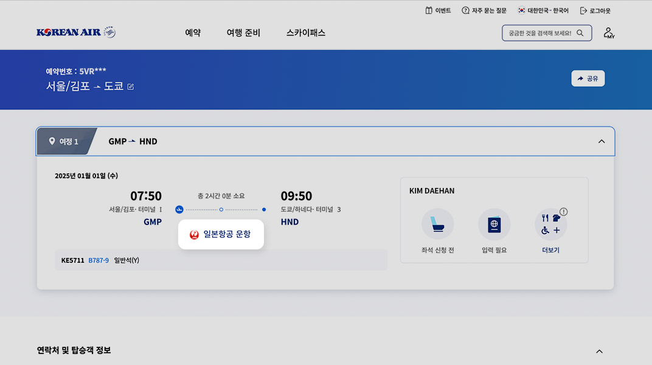Click the 좌석 신청 전 label

coord(437,250)
